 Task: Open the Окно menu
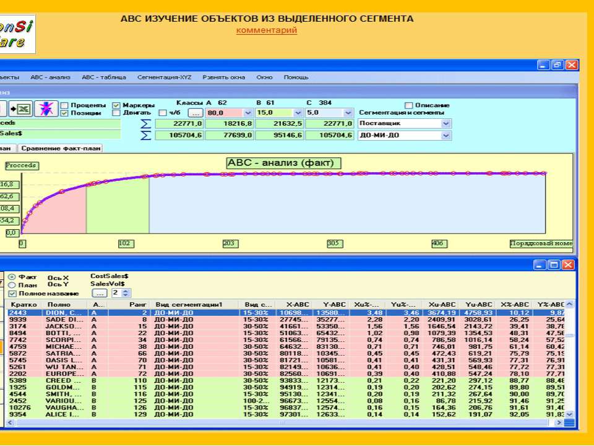[x=264, y=77]
